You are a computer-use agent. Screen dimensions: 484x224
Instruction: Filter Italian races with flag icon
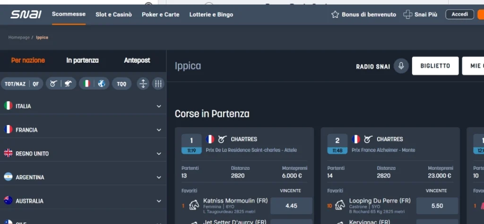coord(87,83)
